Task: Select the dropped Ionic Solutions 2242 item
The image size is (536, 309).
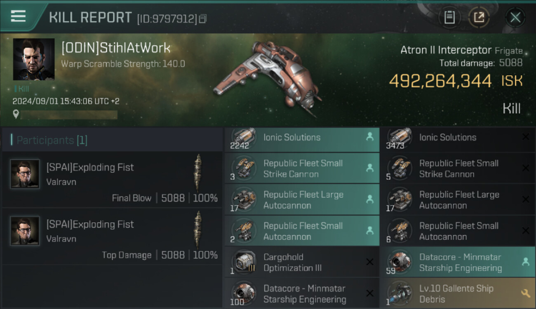Action: [x=302, y=138]
